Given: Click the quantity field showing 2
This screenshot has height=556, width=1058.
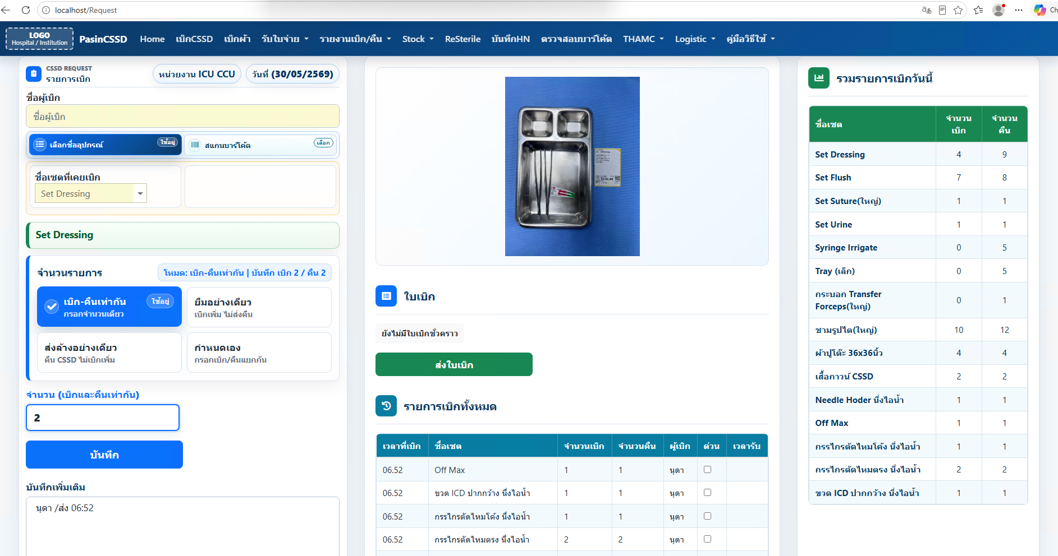Looking at the screenshot, I should click(x=103, y=418).
